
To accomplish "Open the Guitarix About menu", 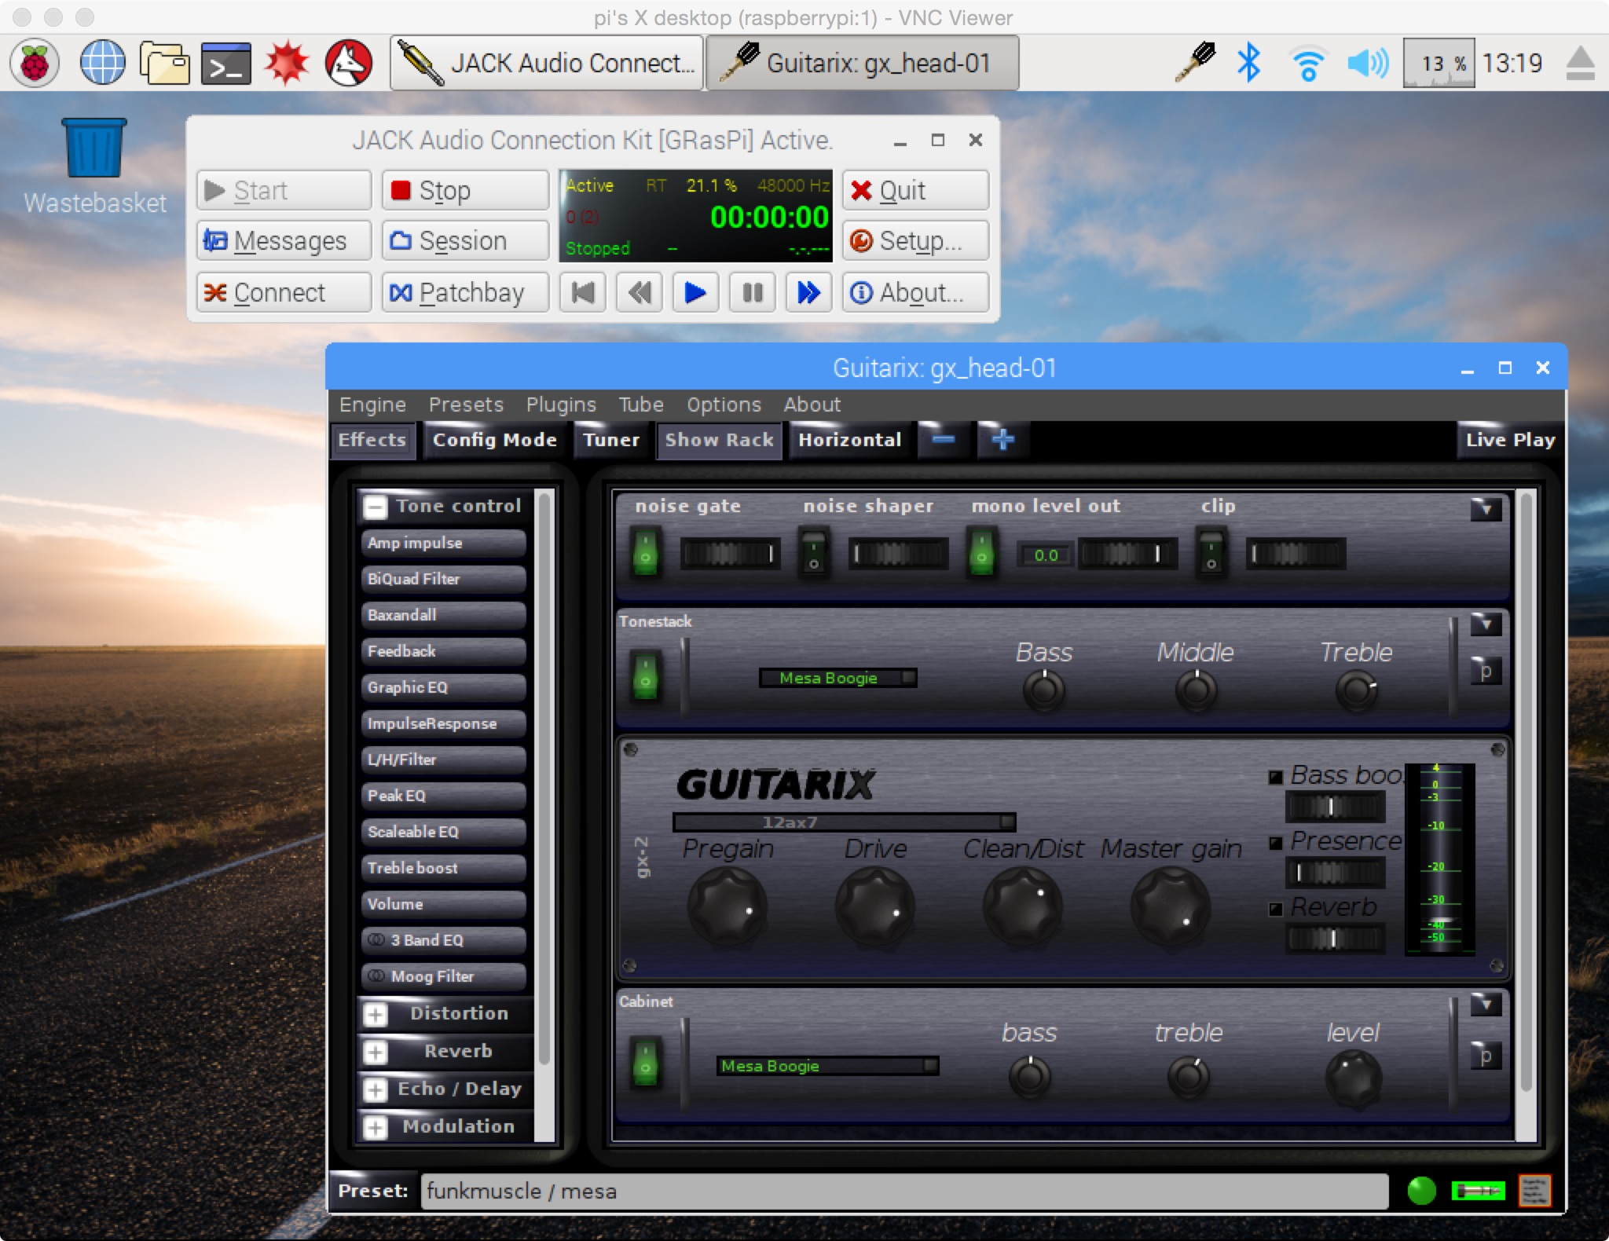I will (812, 405).
